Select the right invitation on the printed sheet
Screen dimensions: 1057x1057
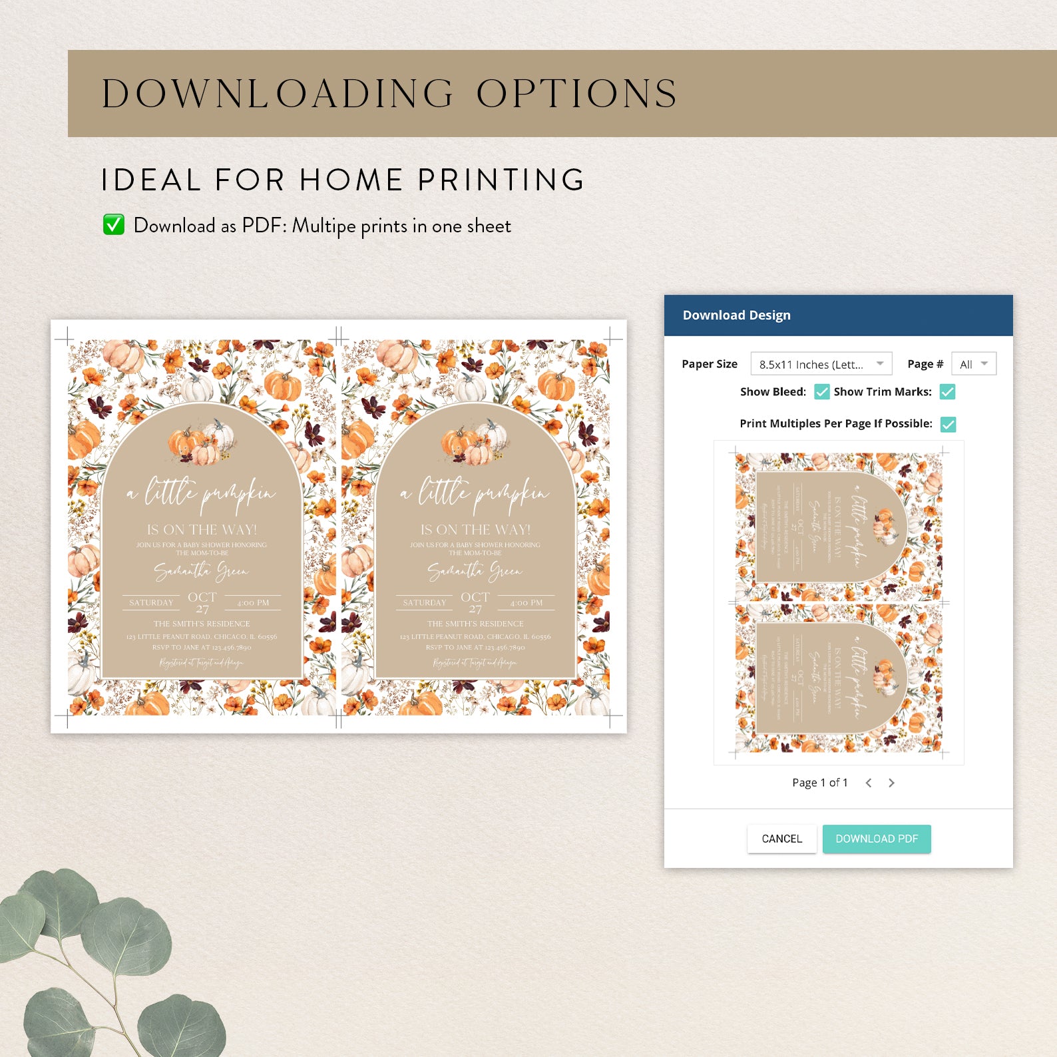475,528
